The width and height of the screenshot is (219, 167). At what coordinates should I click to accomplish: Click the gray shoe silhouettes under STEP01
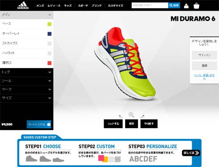click(x=45, y=159)
